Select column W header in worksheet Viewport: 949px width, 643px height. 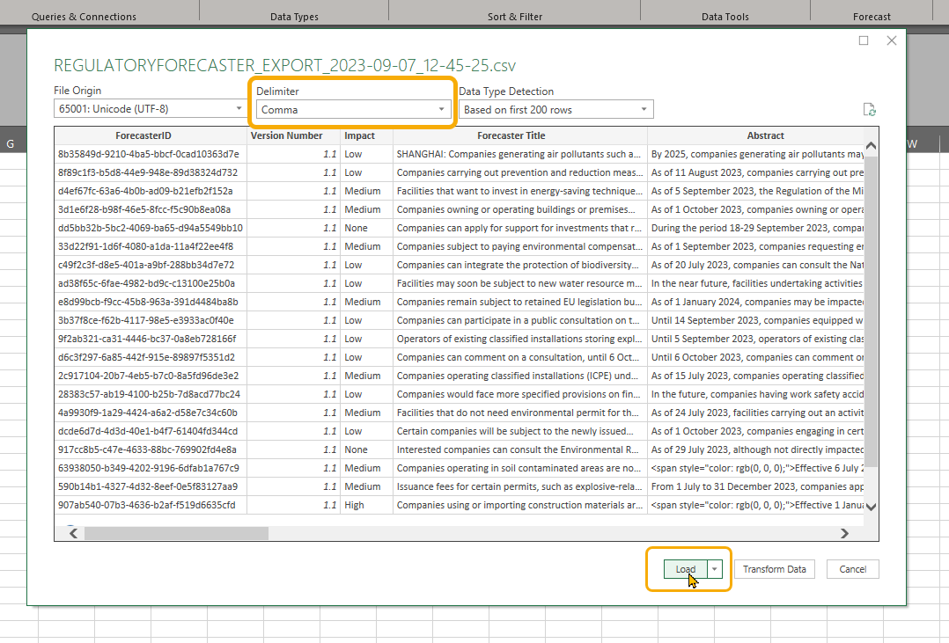tap(913, 144)
